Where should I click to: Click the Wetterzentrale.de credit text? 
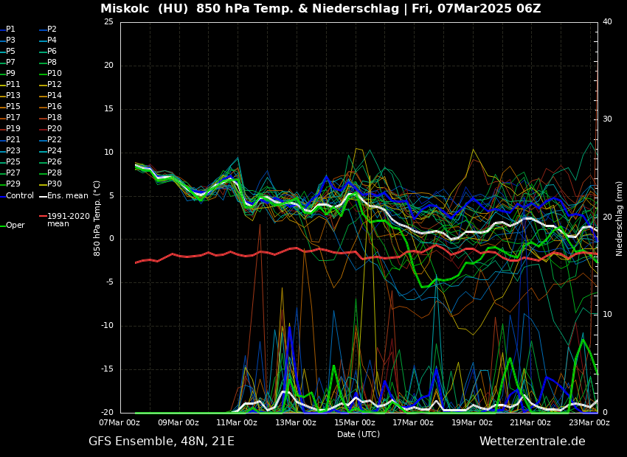532,442
